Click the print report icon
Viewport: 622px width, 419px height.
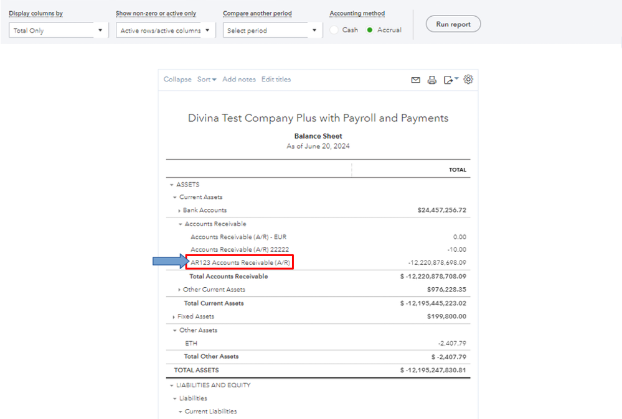[431, 80]
